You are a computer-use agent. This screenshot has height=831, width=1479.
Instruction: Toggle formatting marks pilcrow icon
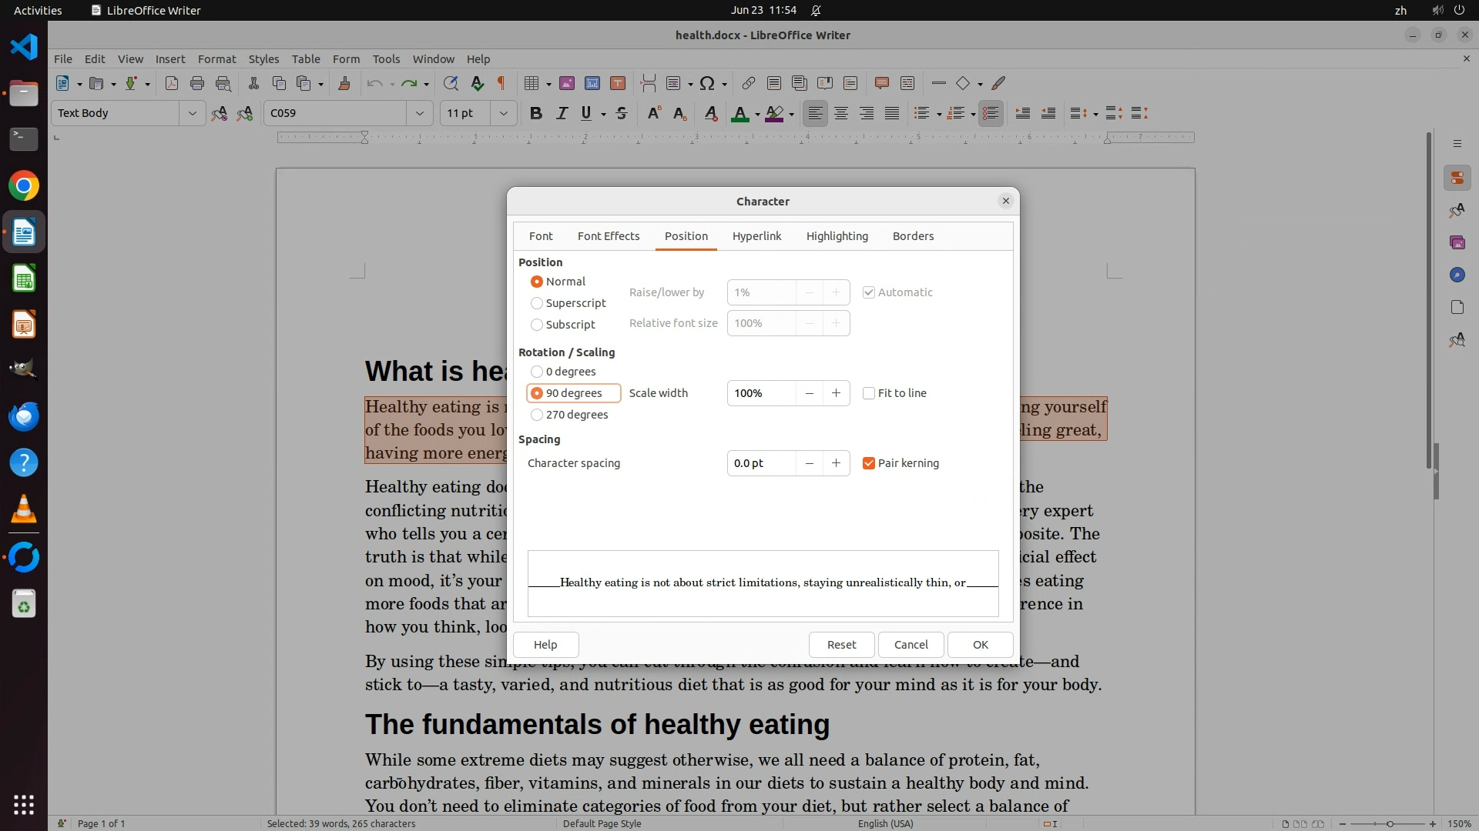click(x=501, y=84)
